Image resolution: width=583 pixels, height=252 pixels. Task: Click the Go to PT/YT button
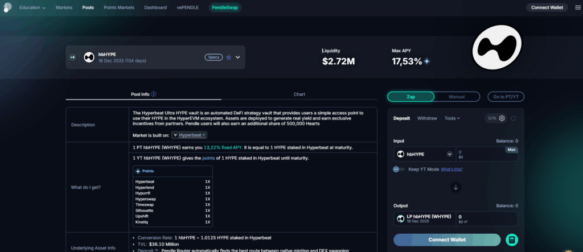pyautogui.click(x=506, y=97)
